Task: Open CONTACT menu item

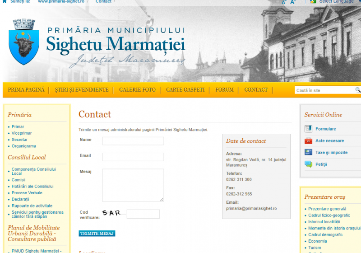Action: [256, 89]
